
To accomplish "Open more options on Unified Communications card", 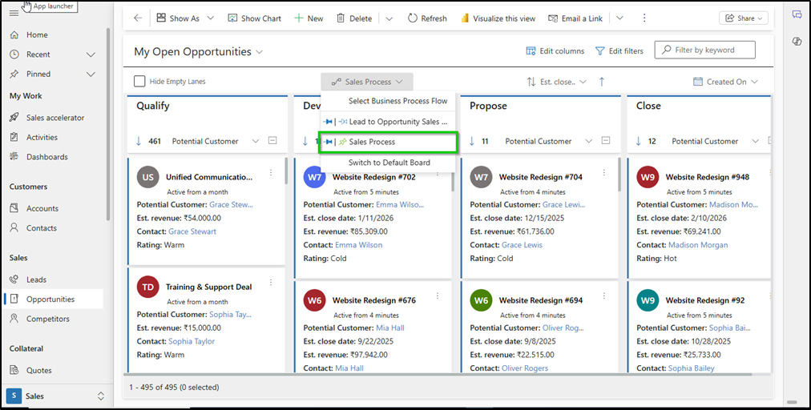I will 271,173.
